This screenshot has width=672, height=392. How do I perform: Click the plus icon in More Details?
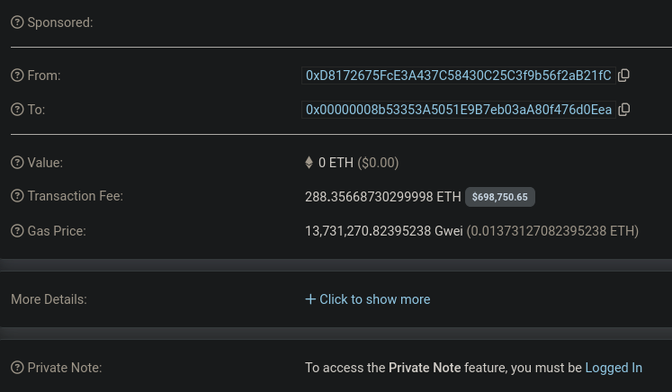[x=310, y=299]
